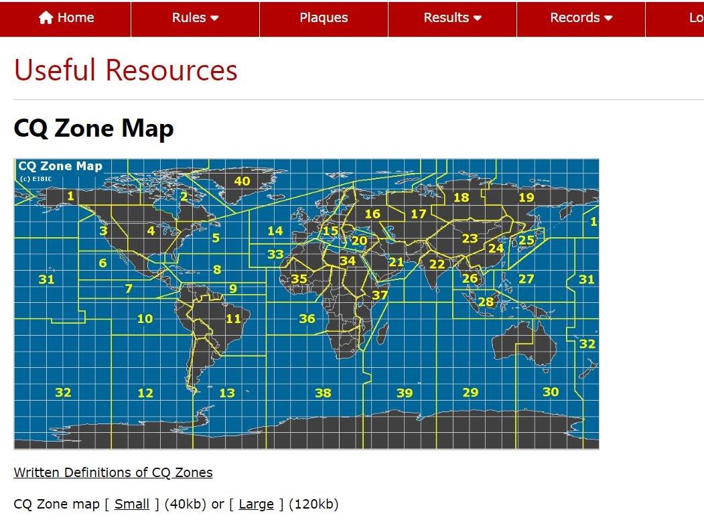704x528 pixels.
Task: Click zone 19 label in eastern Russia
Action: point(526,198)
